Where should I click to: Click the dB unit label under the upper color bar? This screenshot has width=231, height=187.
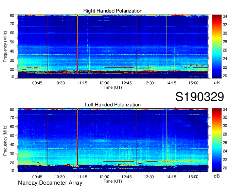217,83
